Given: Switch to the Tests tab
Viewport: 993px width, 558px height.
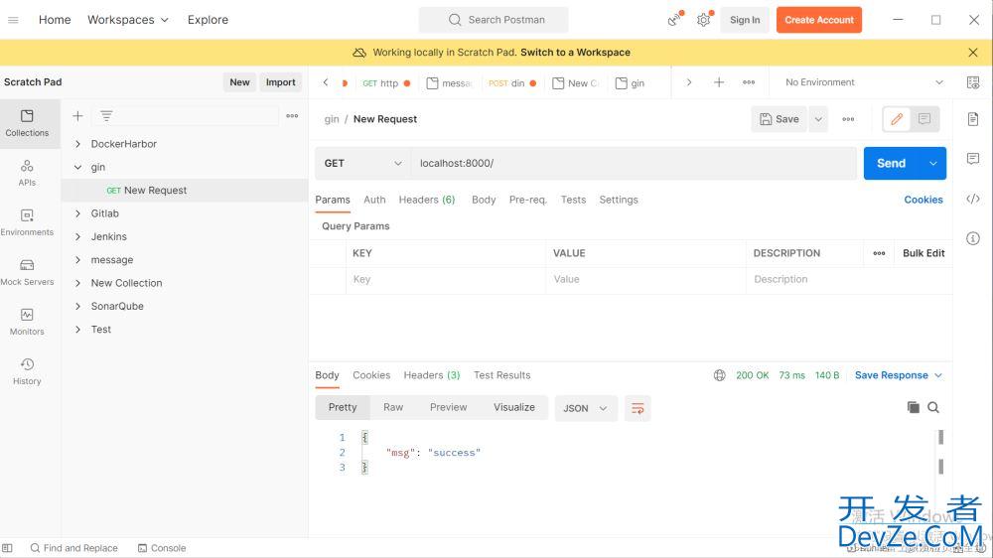Looking at the screenshot, I should [573, 200].
